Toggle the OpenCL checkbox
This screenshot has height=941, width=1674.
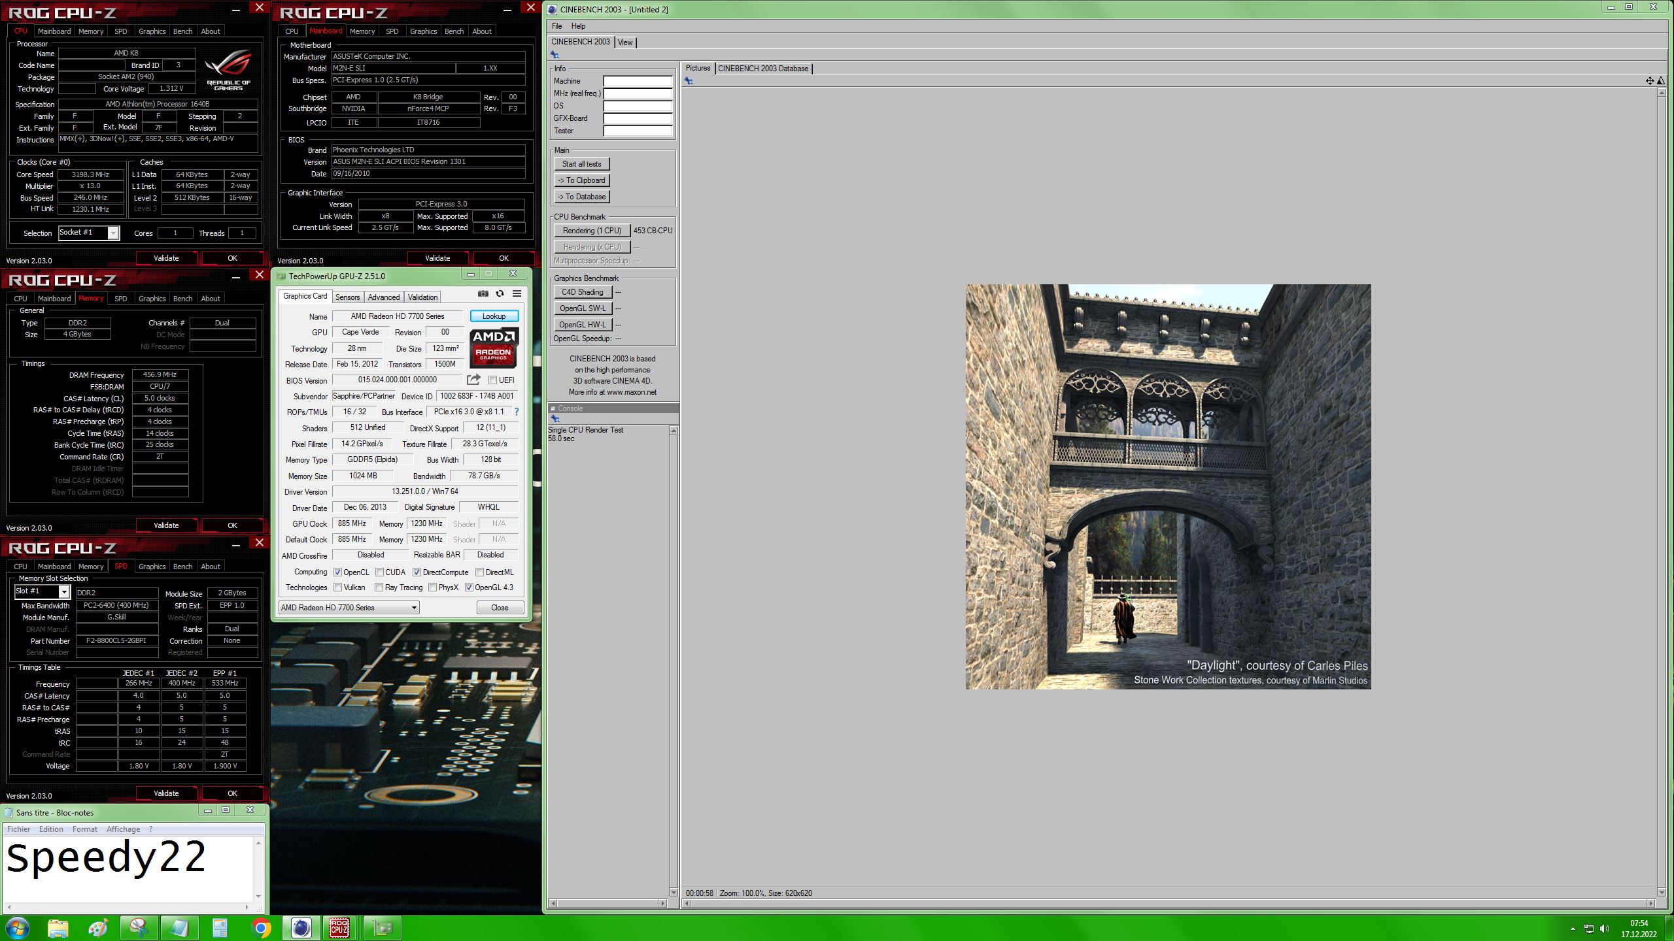[x=337, y=572]
